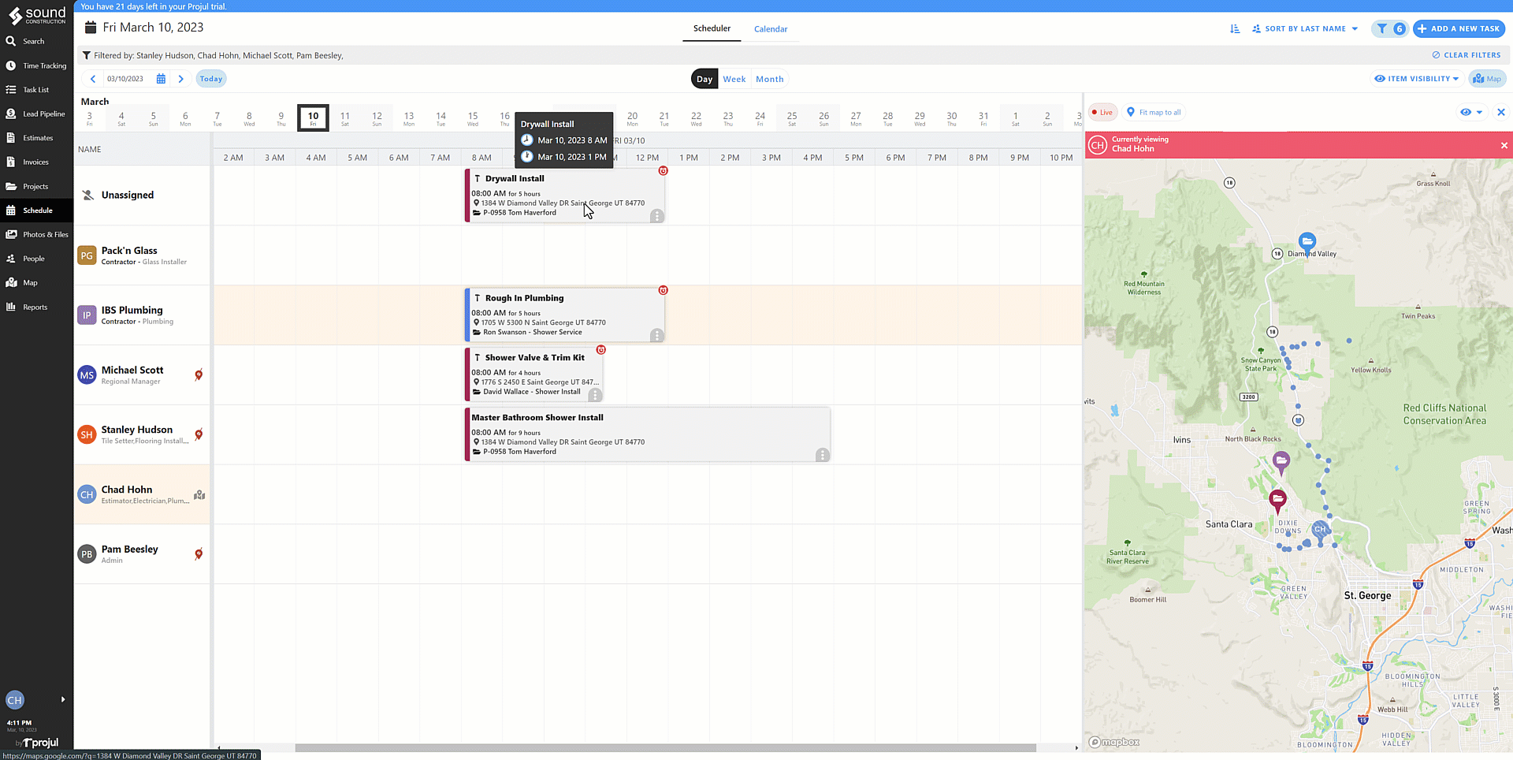The height and width of the screenshot is (760, 1513).
Task: Expand the user profile chevron at bottom left
Action: 63,699
